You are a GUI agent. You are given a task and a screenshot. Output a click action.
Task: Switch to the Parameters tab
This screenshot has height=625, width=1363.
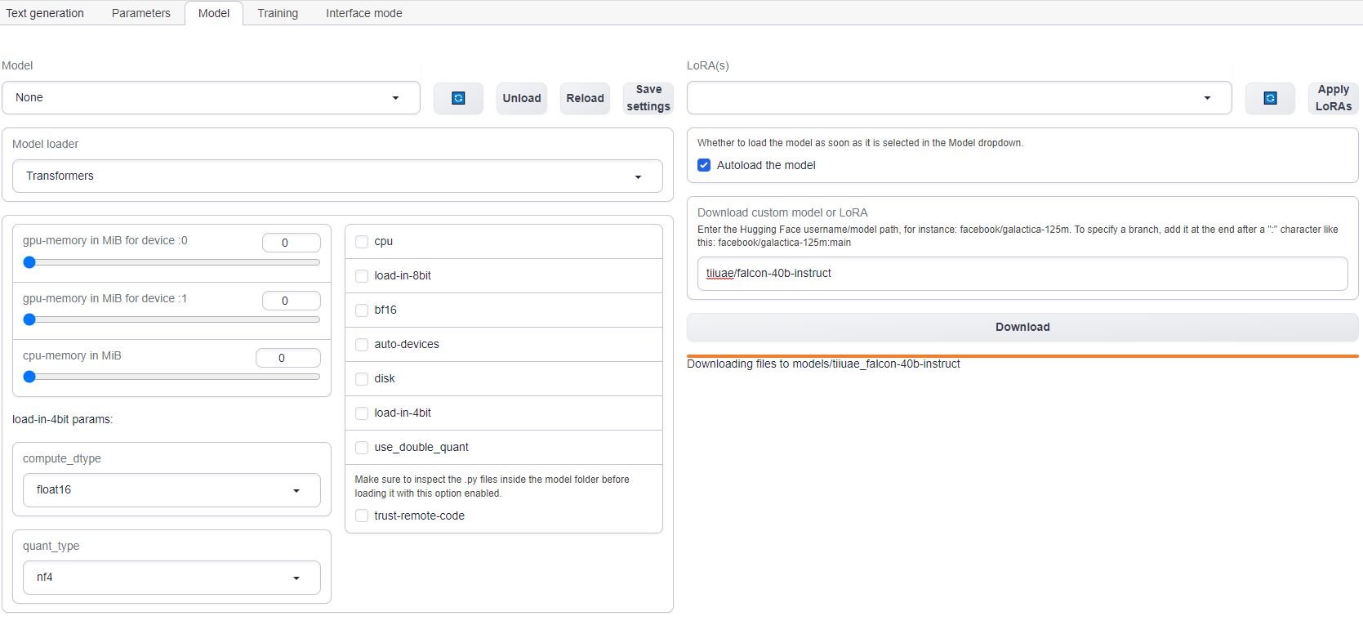[x=141, y=13]
